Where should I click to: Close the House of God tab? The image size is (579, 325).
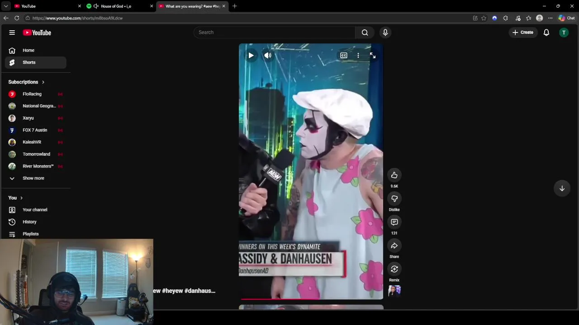click(152, 6)
